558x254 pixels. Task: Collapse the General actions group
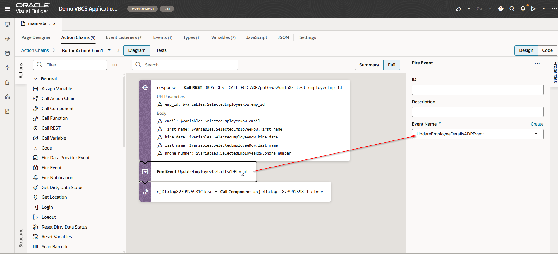click(36, 79)
